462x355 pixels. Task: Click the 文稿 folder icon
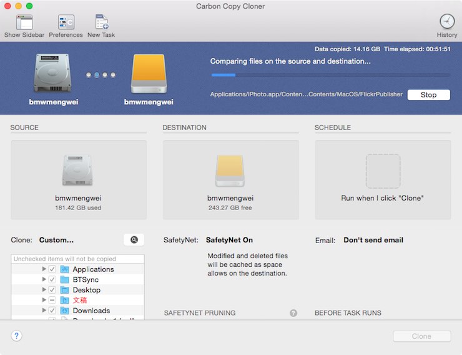(64, 300)
